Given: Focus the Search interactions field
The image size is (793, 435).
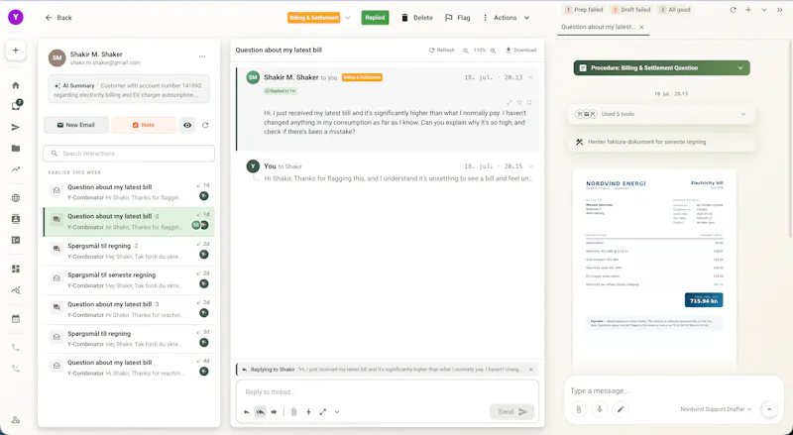Looking at the screenshot, I should point(129,154).
